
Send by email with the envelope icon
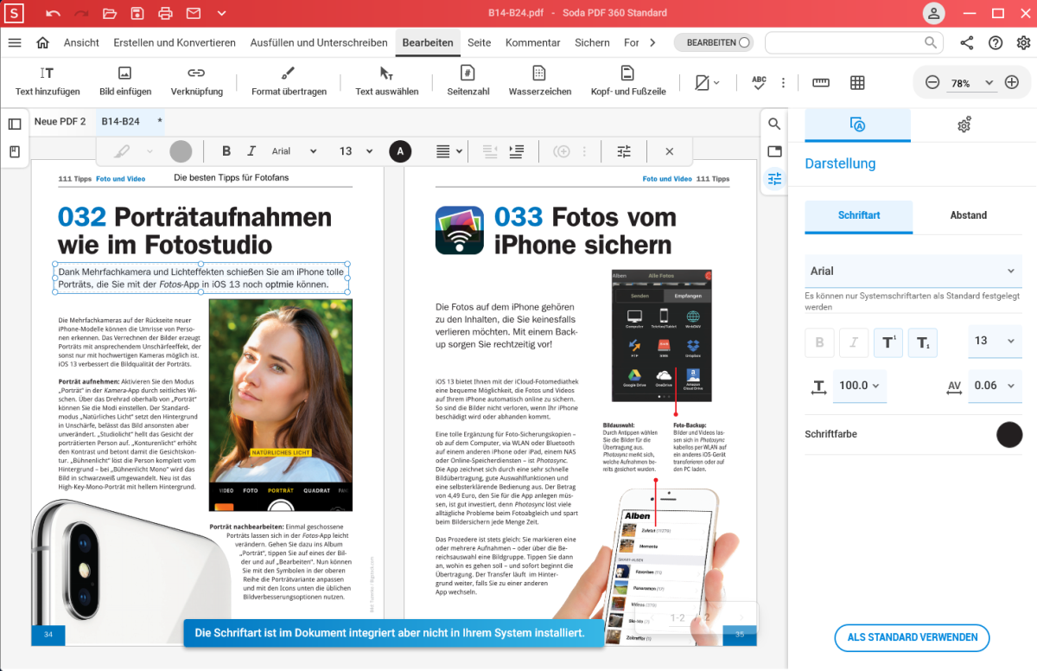tap(194, 14)
